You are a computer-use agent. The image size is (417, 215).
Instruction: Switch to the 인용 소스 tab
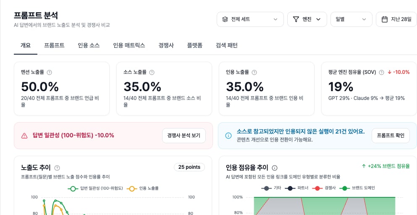click(x=89, y=45)
